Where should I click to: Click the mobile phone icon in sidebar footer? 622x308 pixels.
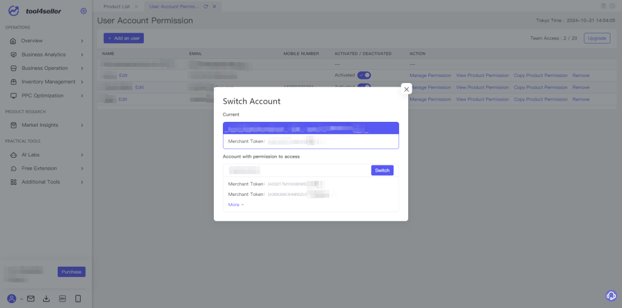(x=78, y=299)
